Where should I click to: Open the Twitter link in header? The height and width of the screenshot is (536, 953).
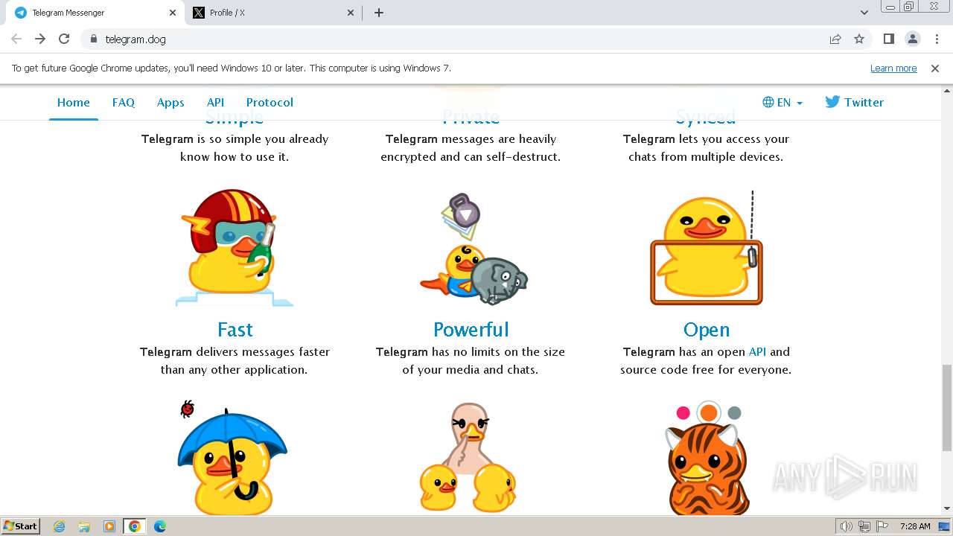[854, 103]
